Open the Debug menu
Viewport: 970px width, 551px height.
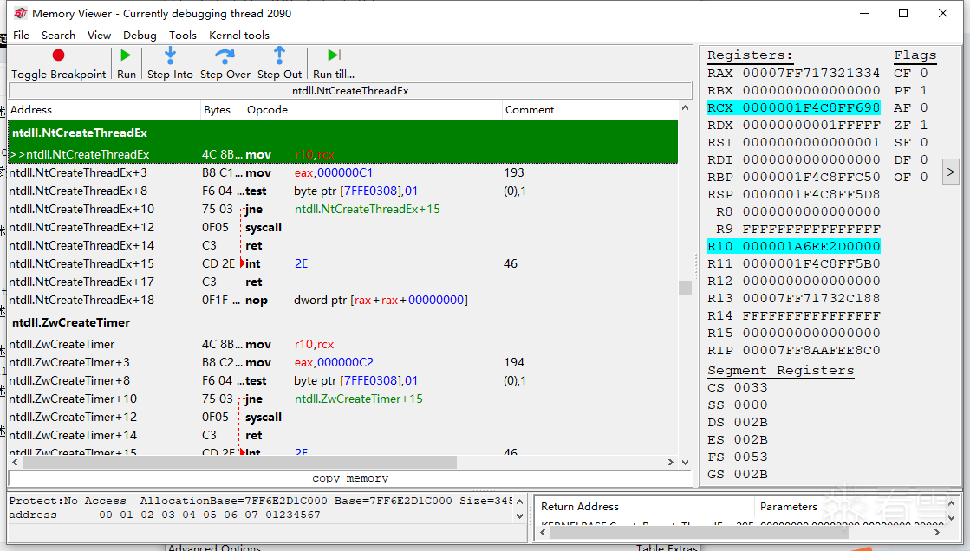point(140,36)
